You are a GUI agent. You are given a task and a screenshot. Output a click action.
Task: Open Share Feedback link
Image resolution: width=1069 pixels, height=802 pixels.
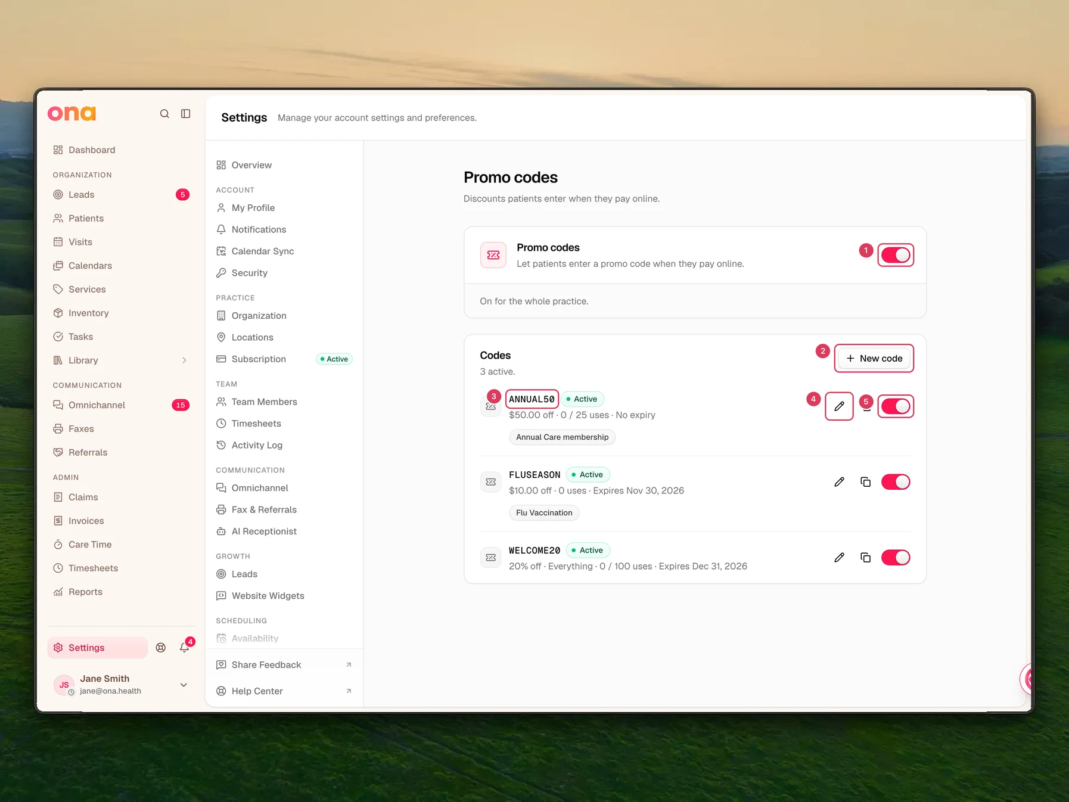coord(284,665)
